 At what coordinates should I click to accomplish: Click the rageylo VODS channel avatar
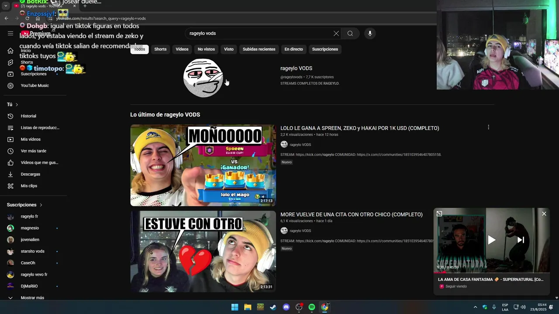point(203,78)
